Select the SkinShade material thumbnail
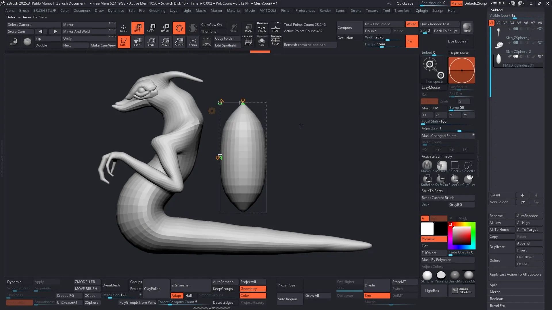The height and width of the screenshot is (310, 552). pyautogui.click(x=427, y=276)
